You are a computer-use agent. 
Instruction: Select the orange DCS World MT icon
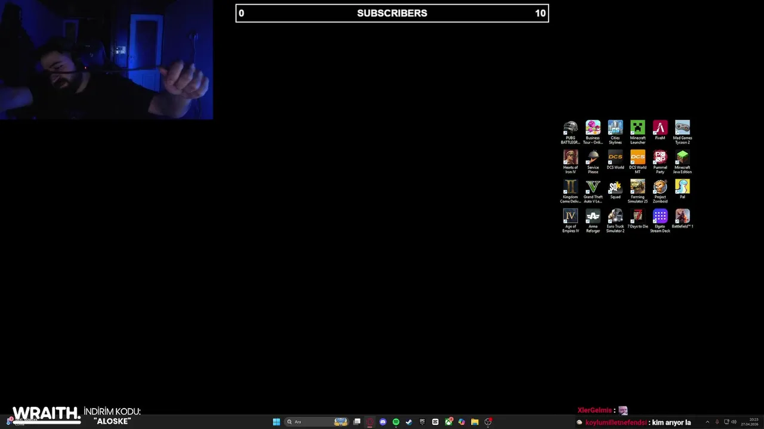pos(637,162)
